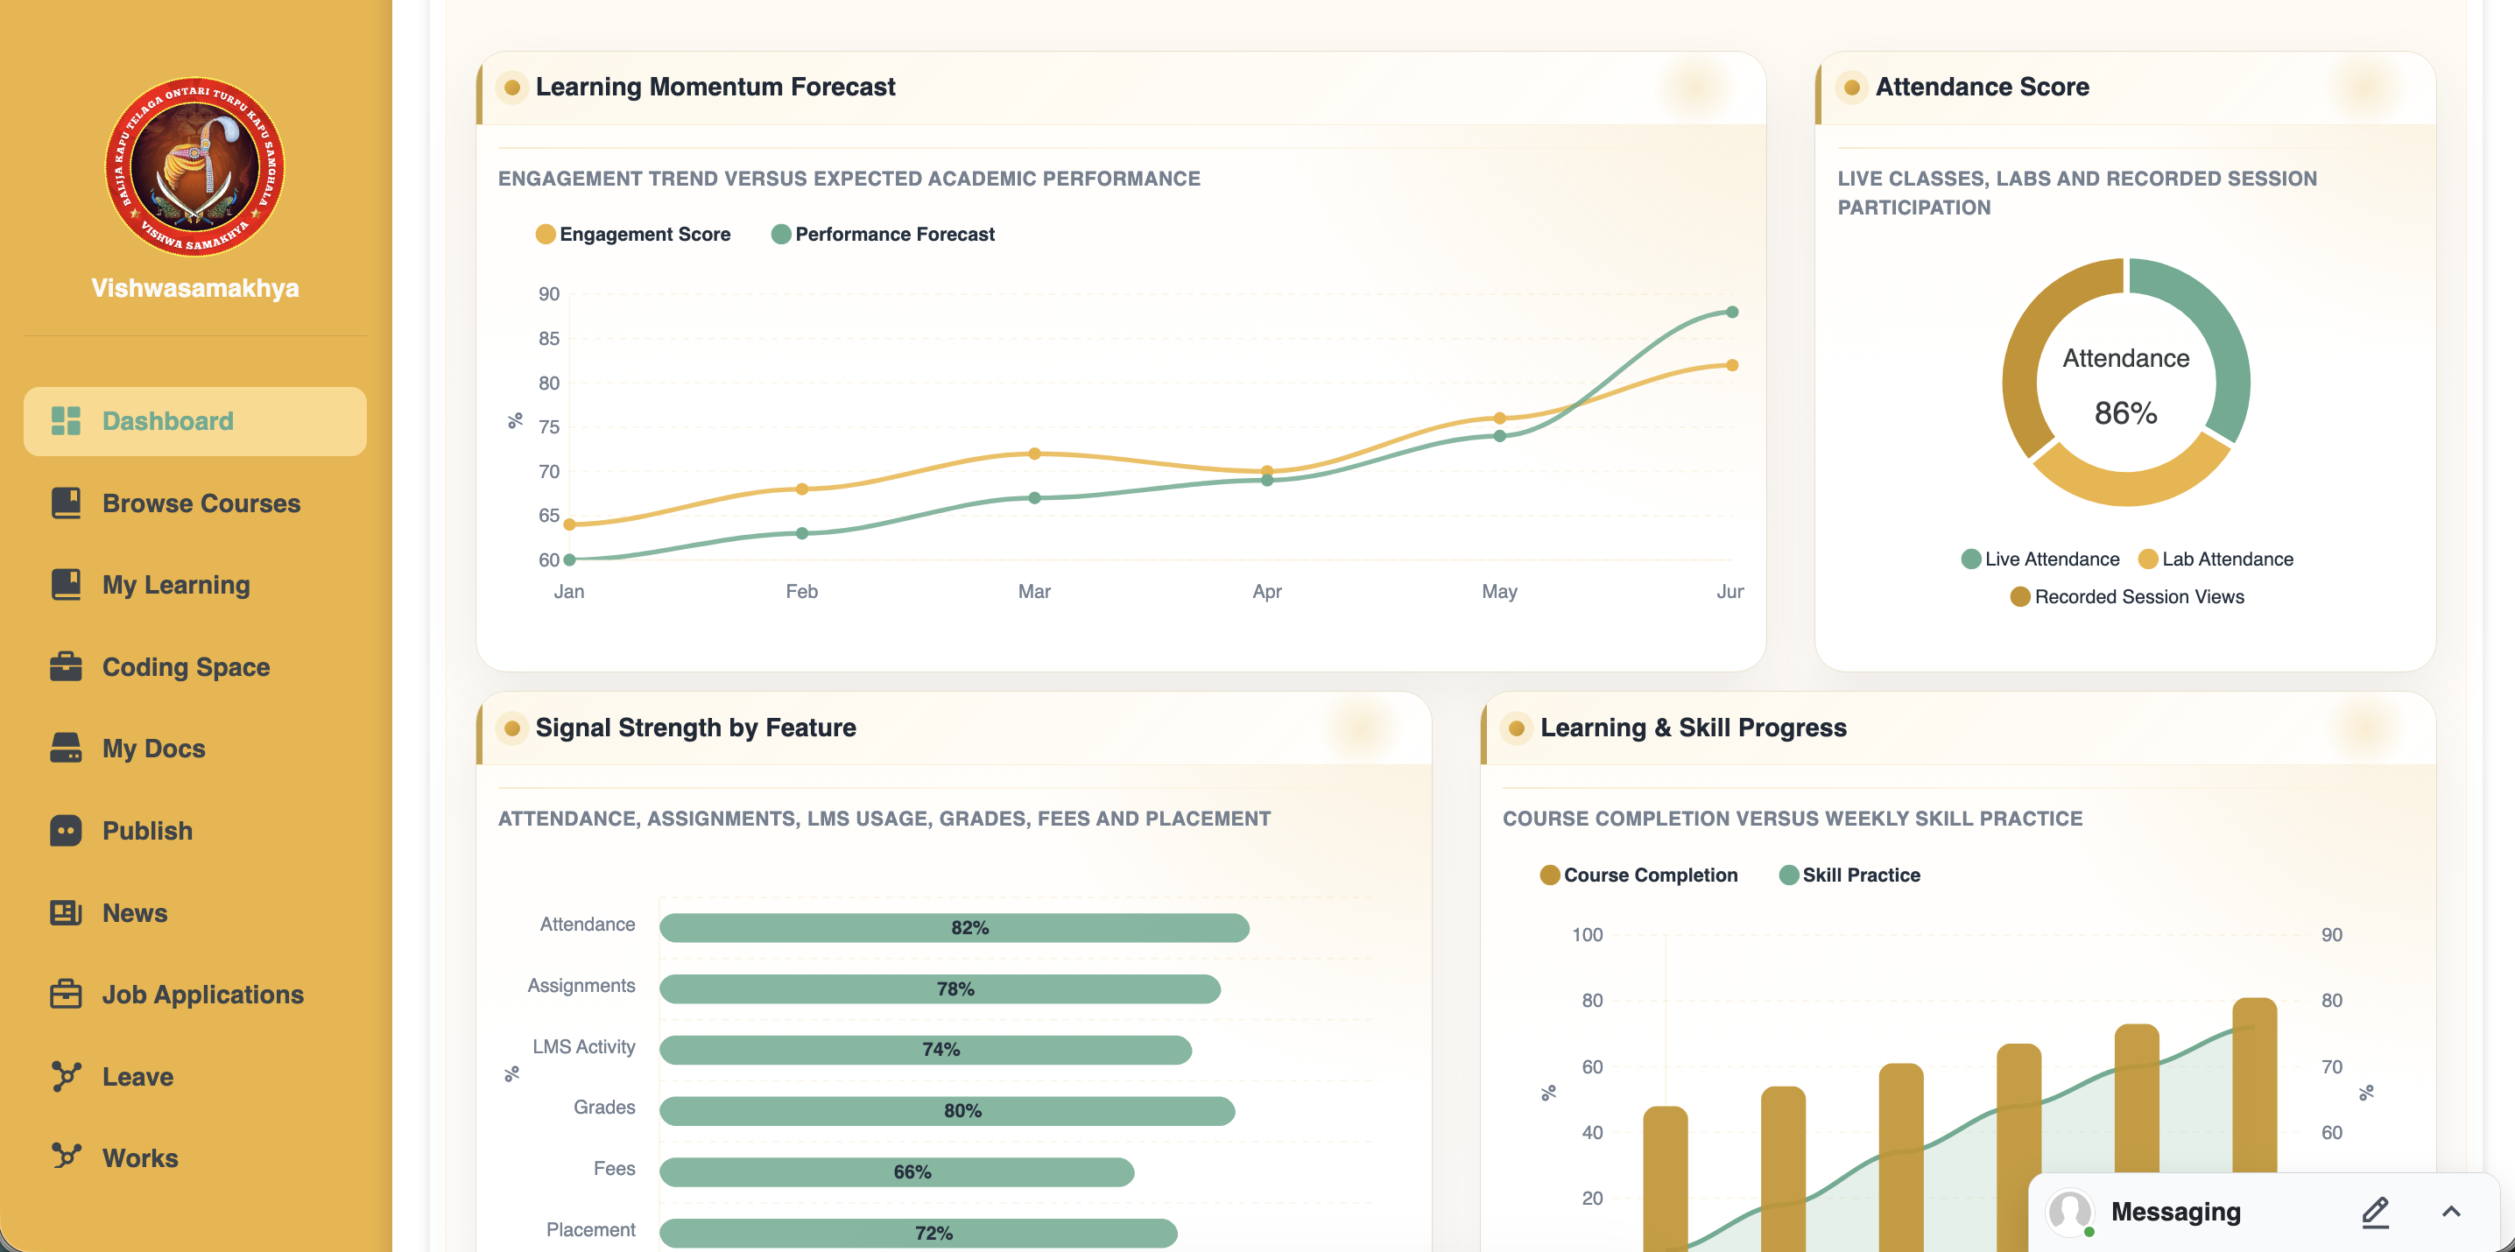Image resolution: width=2515 pixels, height=1252 pixels.
Task: Click the Attendance 86% center label
Action: (x=2125, y=385)
